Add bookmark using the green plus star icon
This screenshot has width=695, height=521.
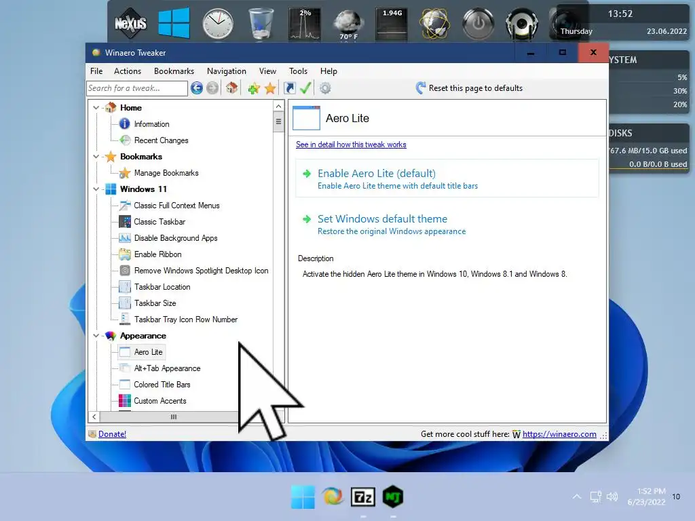coord(254,89)
